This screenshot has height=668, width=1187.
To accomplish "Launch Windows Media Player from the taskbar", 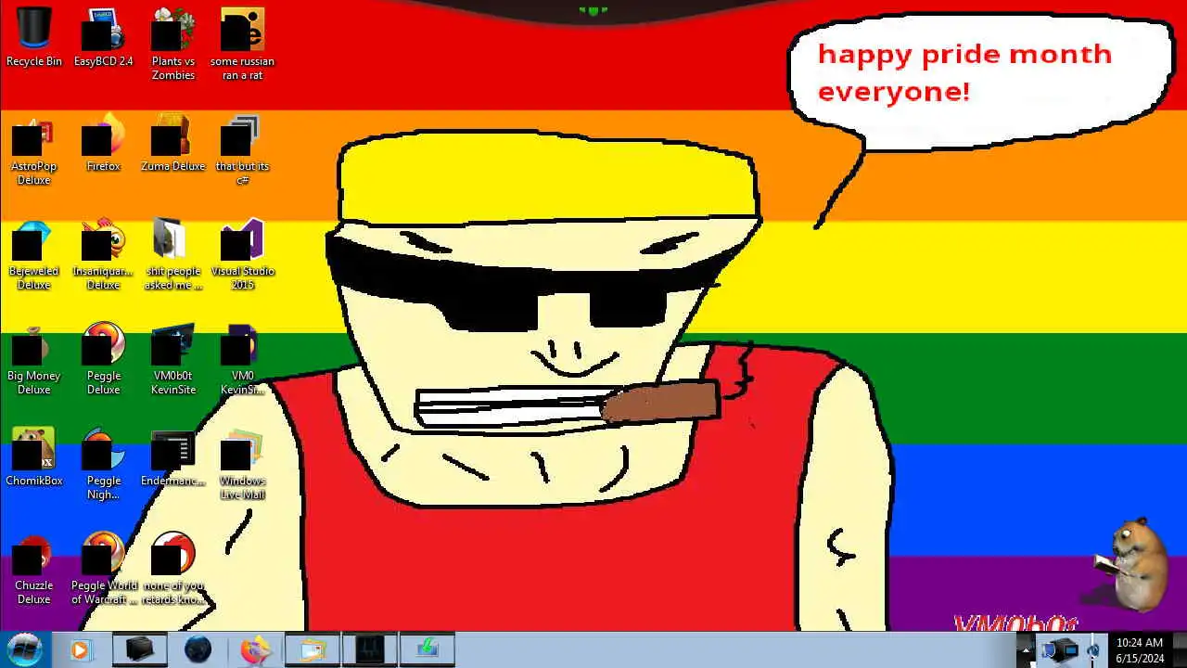I will tap(80, 649).
